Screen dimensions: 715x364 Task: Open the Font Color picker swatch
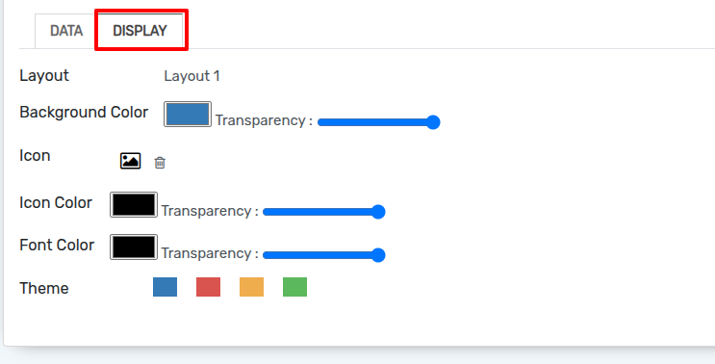point(134,247)
